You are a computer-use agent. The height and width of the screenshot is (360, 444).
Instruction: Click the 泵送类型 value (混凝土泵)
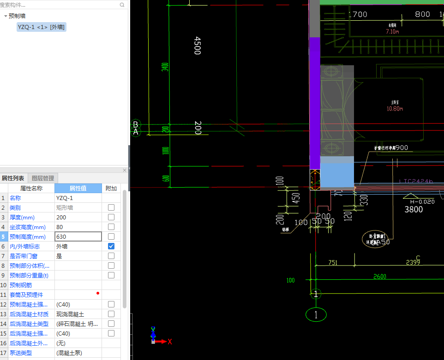[x=78, y=353]
